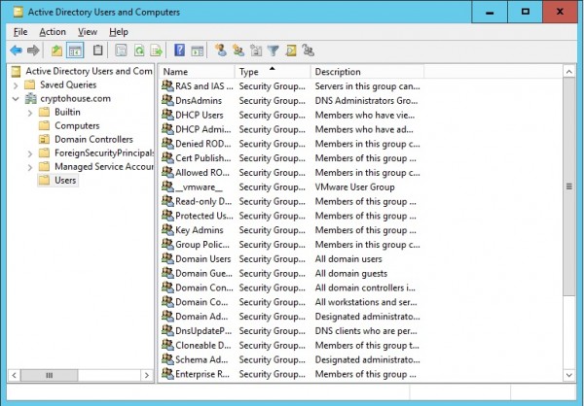584x406 pixels.
Task: Click the folder icon beside Computers
Action: pos(45,125)
